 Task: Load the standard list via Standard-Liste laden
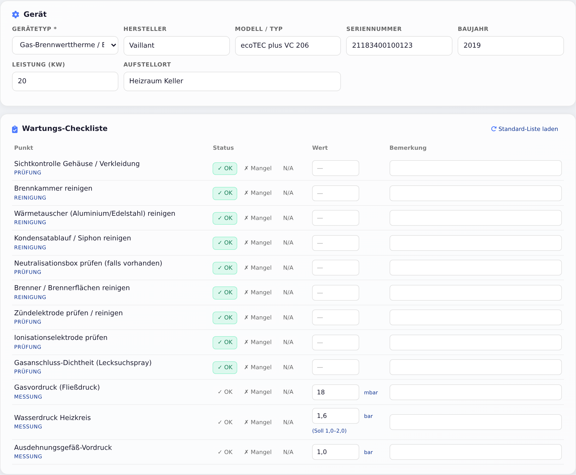[x=525, y=129]
